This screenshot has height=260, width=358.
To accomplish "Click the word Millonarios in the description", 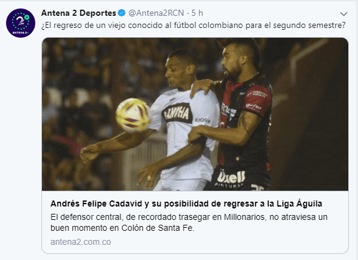I will click(245, 217).
